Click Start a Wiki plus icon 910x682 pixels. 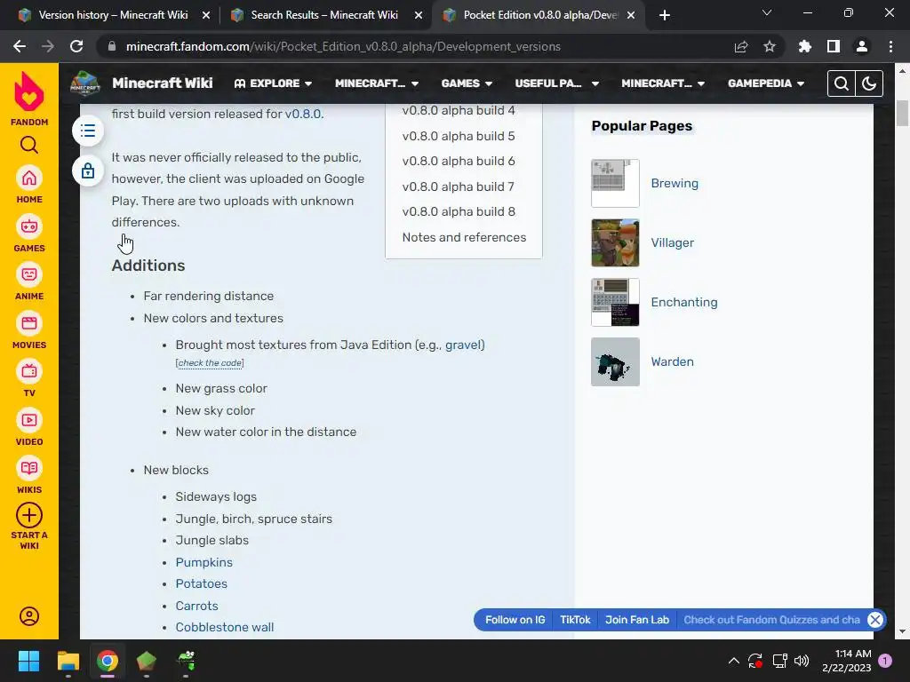pyautogui.click(x=29, y=515)
